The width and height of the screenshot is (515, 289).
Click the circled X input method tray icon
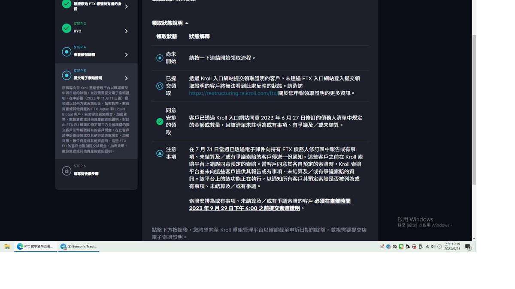[x=439, y=247]
